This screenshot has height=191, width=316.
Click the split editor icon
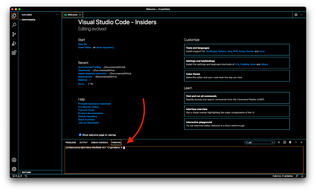pyautogui.click(x=296, y=15)
